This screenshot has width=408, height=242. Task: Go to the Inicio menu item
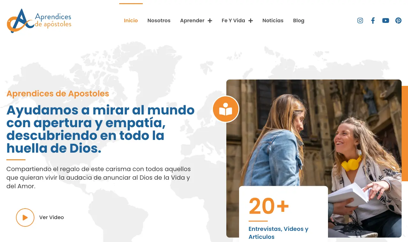click(x=131, y=21)
